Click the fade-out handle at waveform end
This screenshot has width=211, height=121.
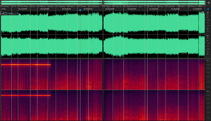[203, 12]
